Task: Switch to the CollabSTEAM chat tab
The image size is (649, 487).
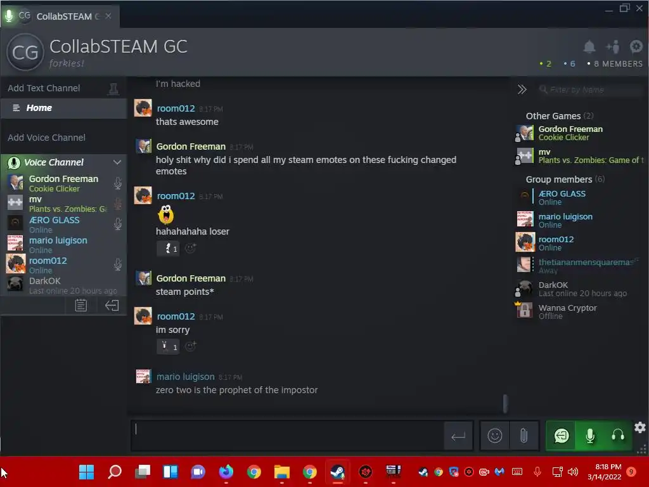Action: click(x=60, y=16)
